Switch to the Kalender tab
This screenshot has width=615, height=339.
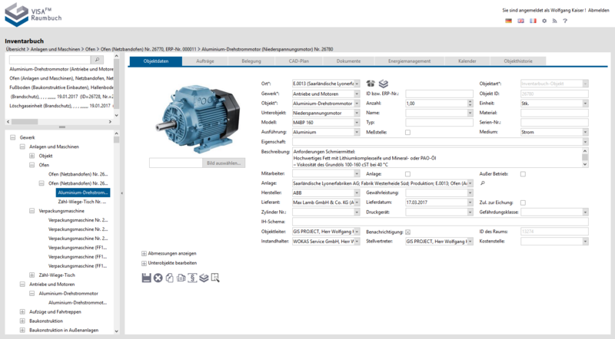pos(467,61)
